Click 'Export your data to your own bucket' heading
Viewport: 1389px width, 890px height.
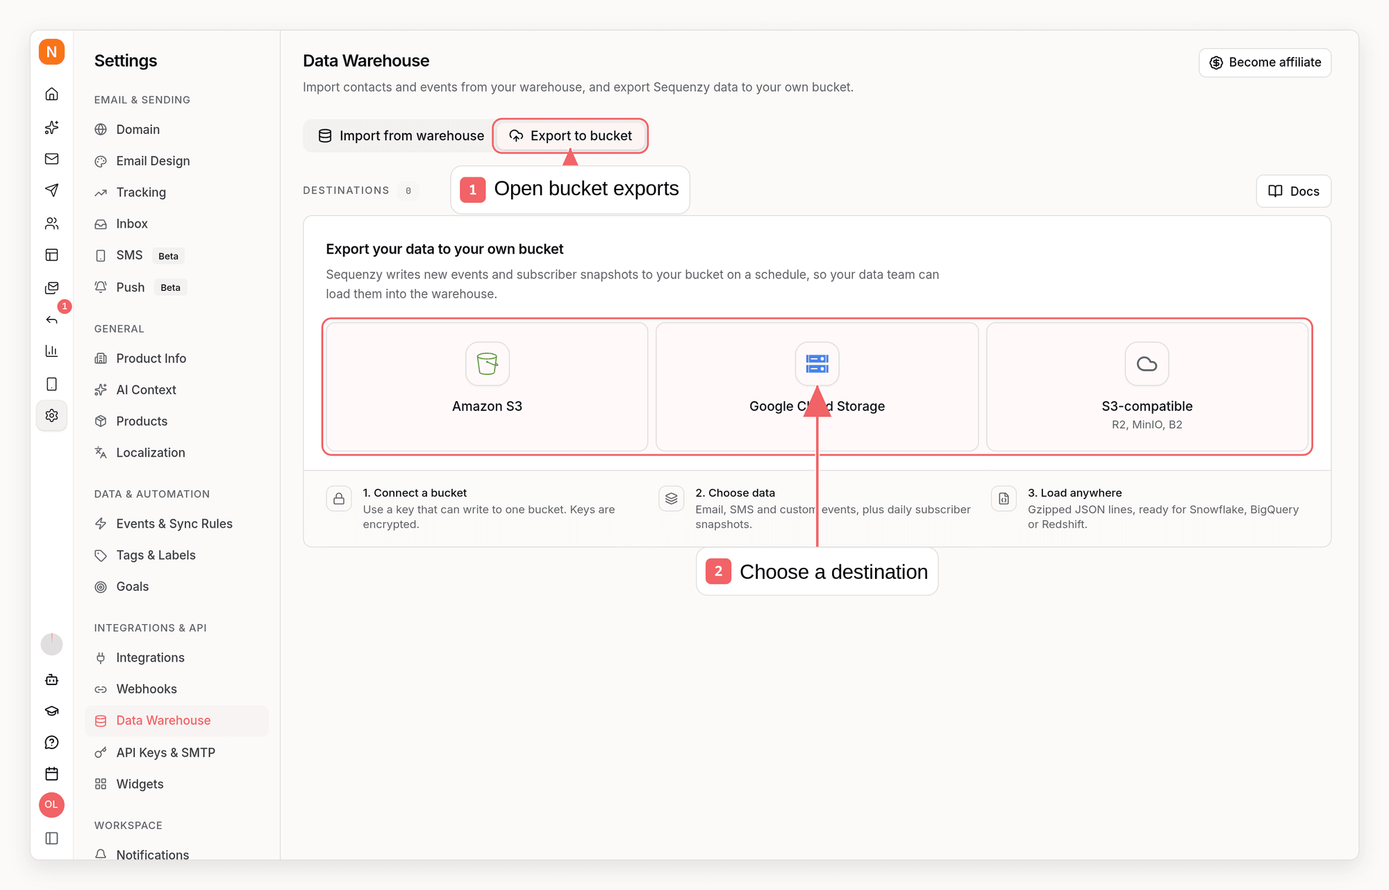(x=444, y=249)
